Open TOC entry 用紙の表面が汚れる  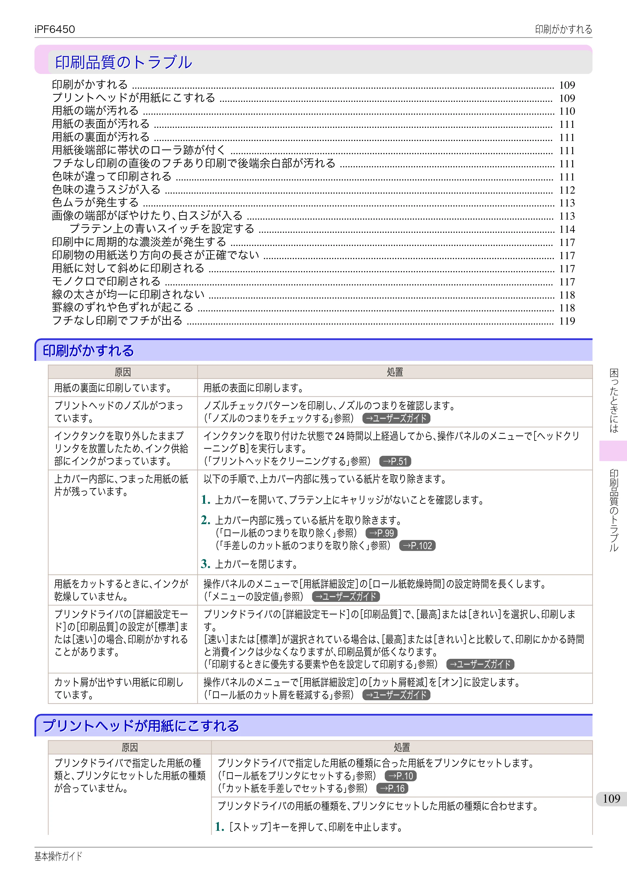(x=313, y=124)
